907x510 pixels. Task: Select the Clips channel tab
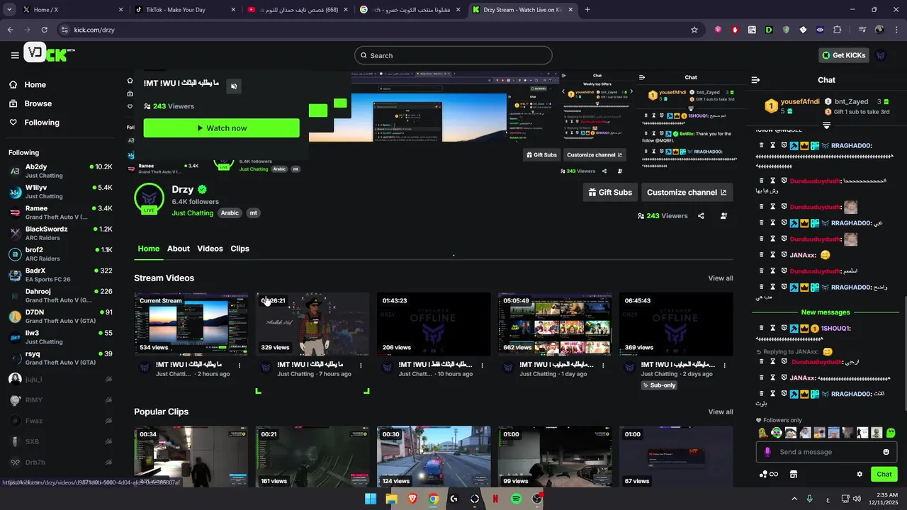[x=240, y=249]
